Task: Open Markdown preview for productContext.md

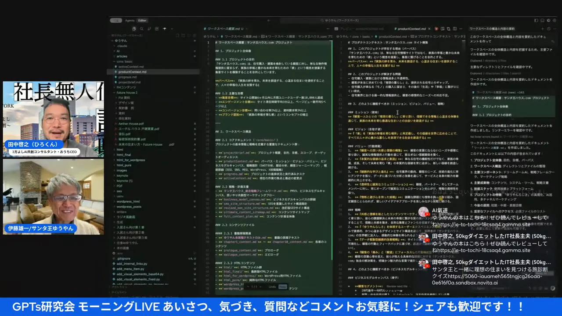Action: click(x=443, y=29)
